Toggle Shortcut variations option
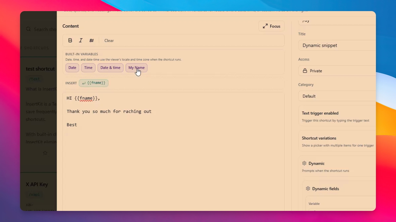Screen dimensions: 396x222 click(337, 141)
